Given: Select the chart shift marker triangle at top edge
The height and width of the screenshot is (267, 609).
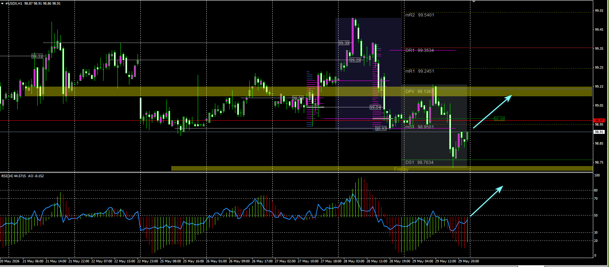Looking at the screenshot, I should (x=474, y=2).
